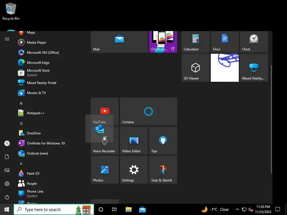Viewport: 287px width, 215px height.
Task: Open Maps in the app list
Action: (x=49, y=33)
